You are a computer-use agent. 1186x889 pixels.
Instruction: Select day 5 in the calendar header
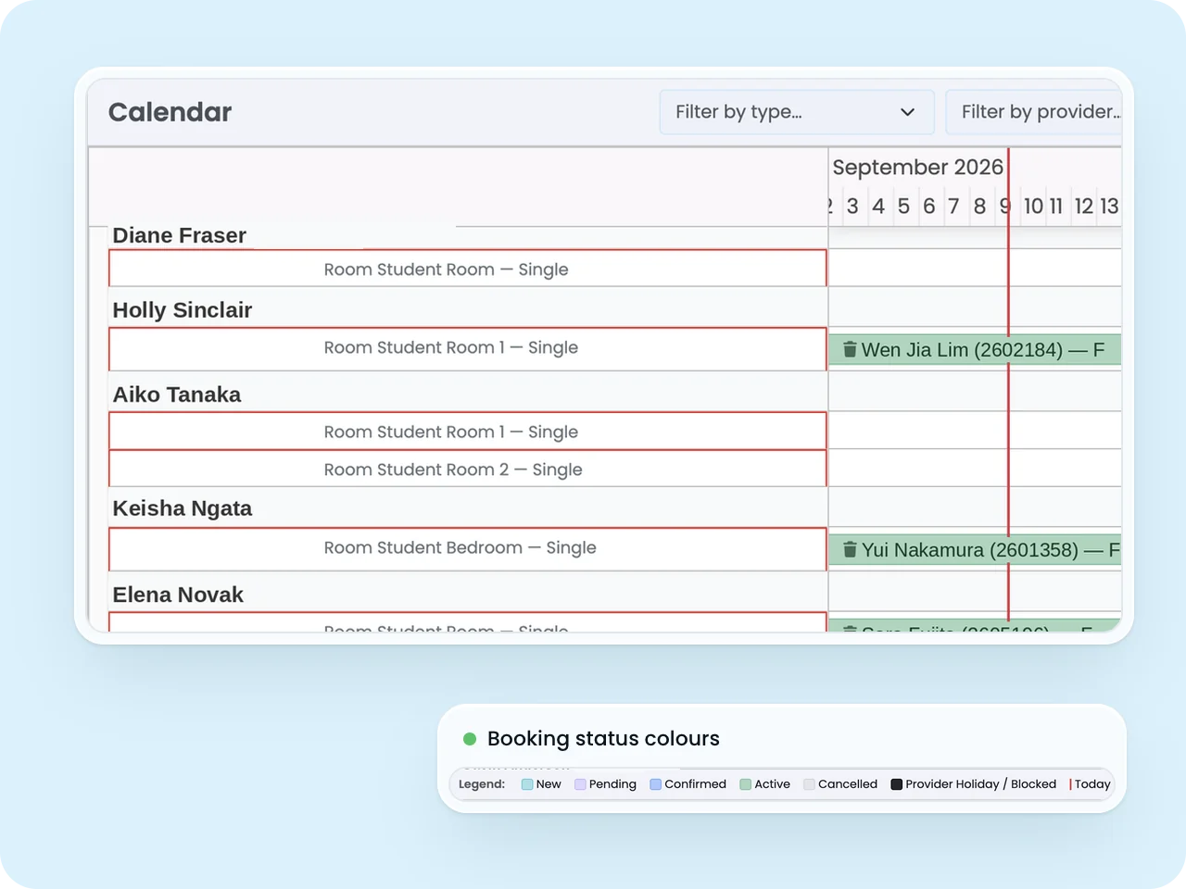(903, 206)
